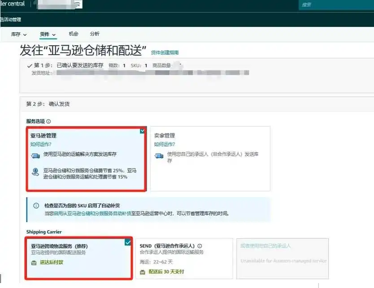Select the 卖家管理 service option card
The width and height of the screenshot is (374, 288).
click(x=210, y=159)
